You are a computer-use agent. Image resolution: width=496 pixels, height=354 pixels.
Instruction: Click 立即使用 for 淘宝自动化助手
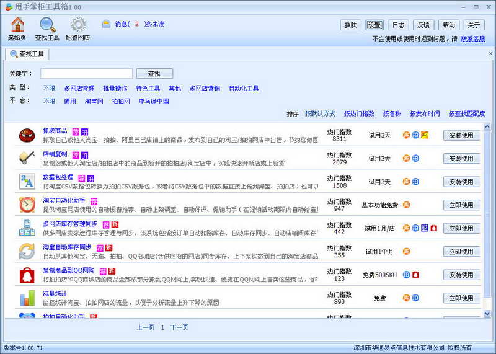[x=461, y=205]
